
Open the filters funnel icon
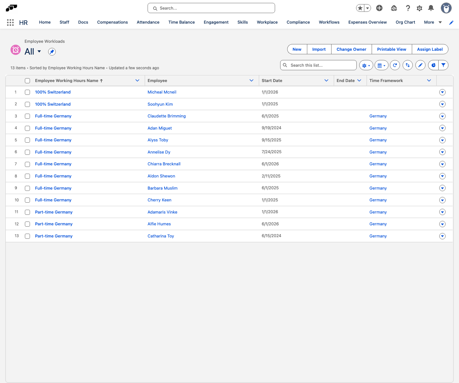[x=443, y=65]
